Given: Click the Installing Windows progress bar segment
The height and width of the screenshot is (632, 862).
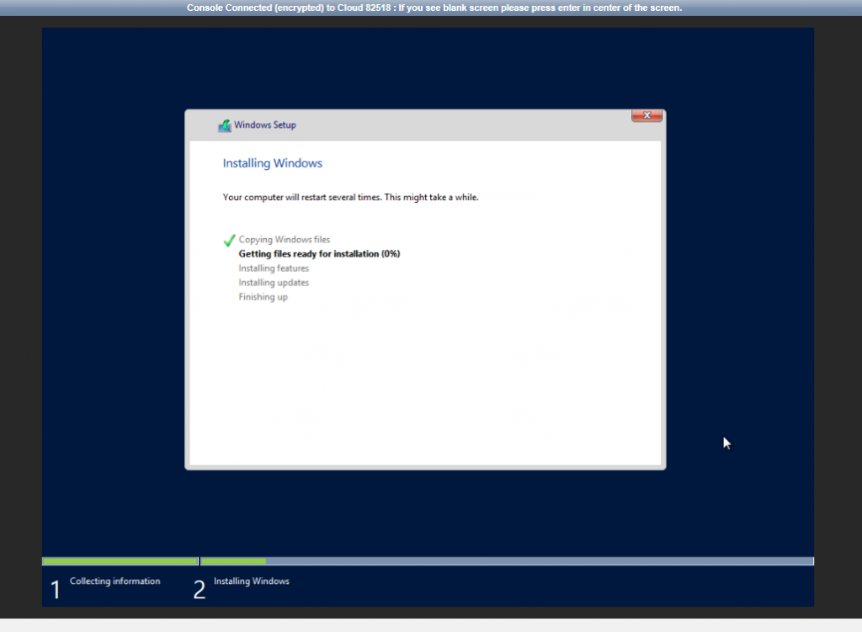Looking at the screenshot, I should 507,561.
